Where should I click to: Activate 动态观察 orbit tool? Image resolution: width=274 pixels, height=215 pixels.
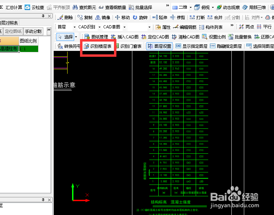coord(228,7)
